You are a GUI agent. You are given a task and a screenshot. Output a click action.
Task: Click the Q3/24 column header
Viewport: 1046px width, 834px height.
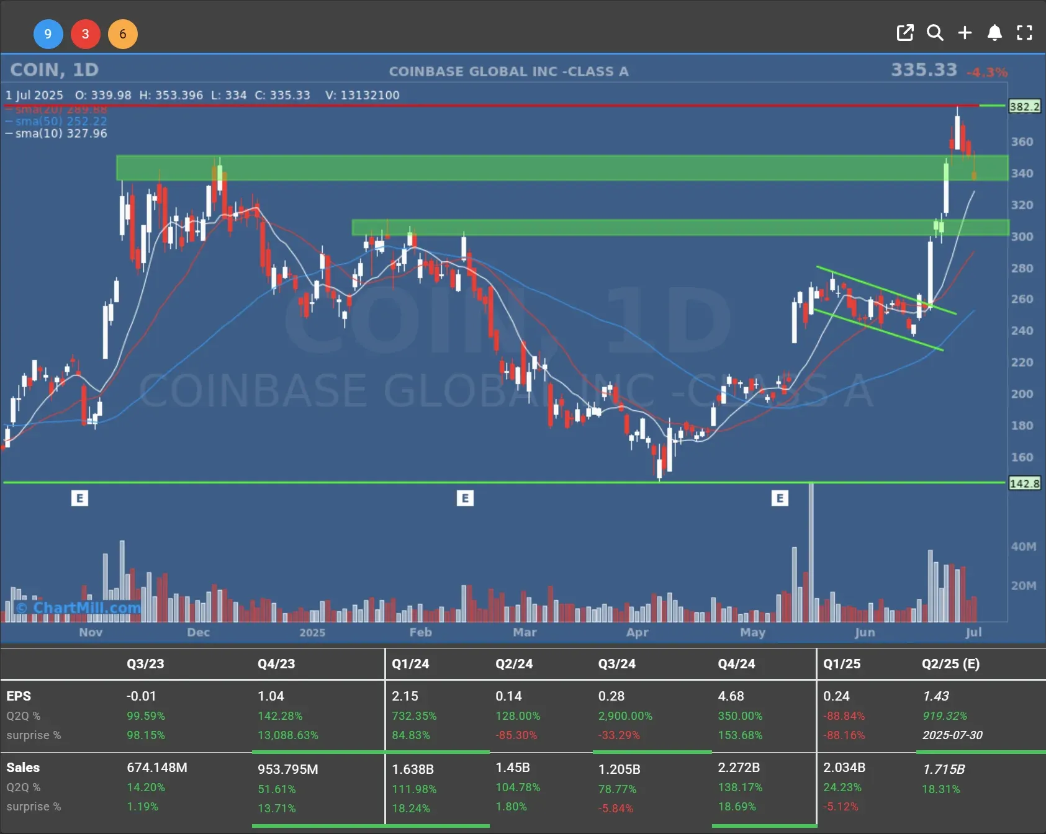617,663
